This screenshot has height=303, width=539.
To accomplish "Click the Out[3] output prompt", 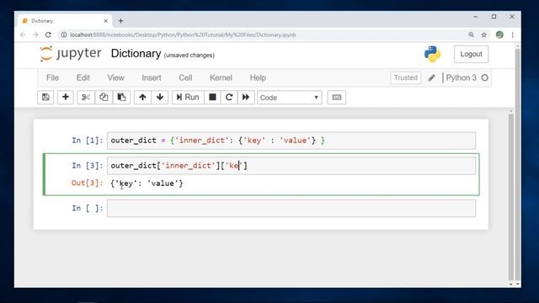I will pos(87,183).
